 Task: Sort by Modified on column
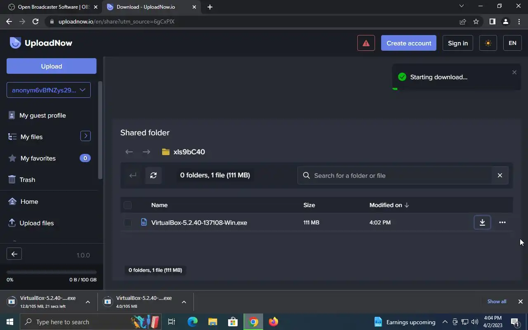point(389,205)
